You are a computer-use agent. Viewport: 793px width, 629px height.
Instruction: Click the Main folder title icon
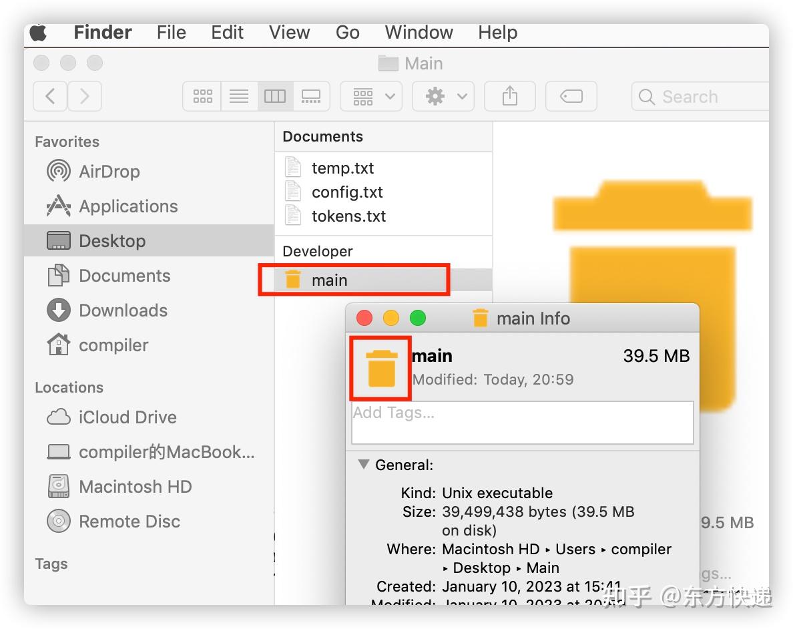tap(388, 63)
